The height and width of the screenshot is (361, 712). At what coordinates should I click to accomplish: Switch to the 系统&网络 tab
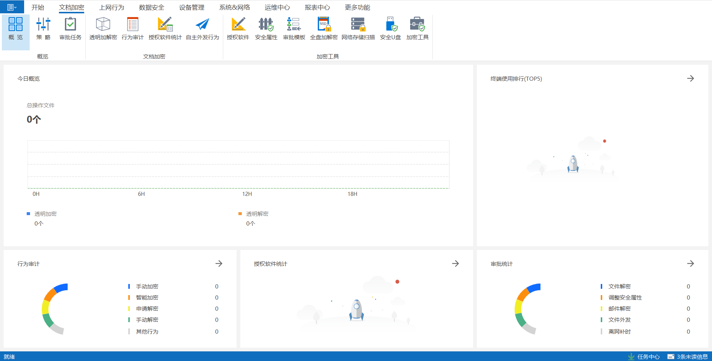pyautogui.click(x=234, y=7)
